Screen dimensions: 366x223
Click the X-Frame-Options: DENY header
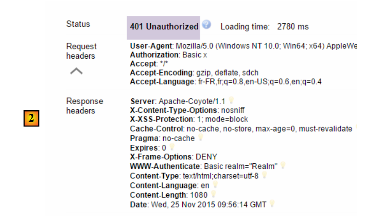pos(174,157)
